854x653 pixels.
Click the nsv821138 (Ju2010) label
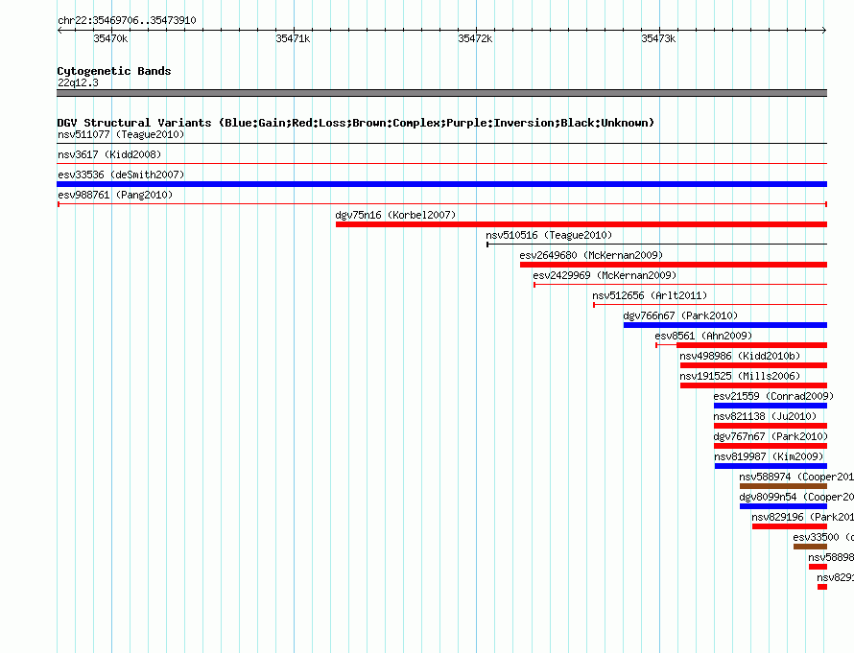[x=765, y=416]
